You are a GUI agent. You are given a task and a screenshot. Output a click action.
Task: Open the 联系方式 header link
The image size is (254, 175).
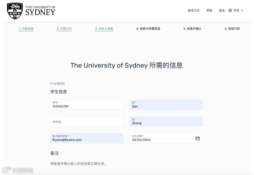point(194,11)
